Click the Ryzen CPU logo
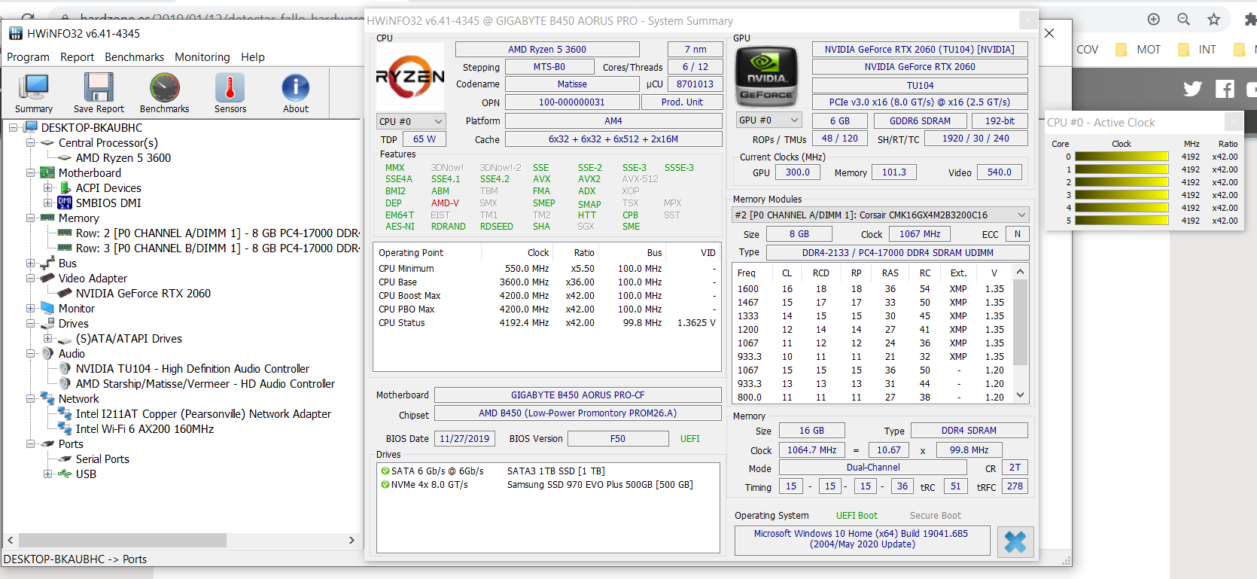The image size is (1257, 579). [410, 76]
